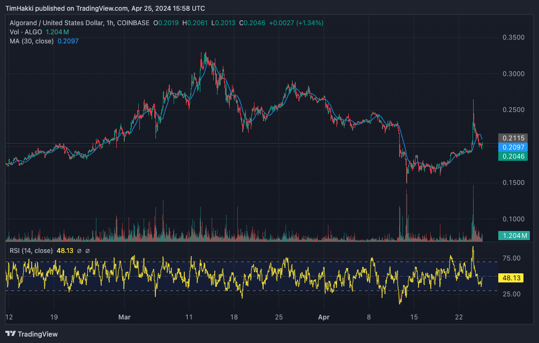The height and width of the screenshot is (343, 539).
Task: Click the green 0.2046 close price tag
Action: tap(513, 156)
